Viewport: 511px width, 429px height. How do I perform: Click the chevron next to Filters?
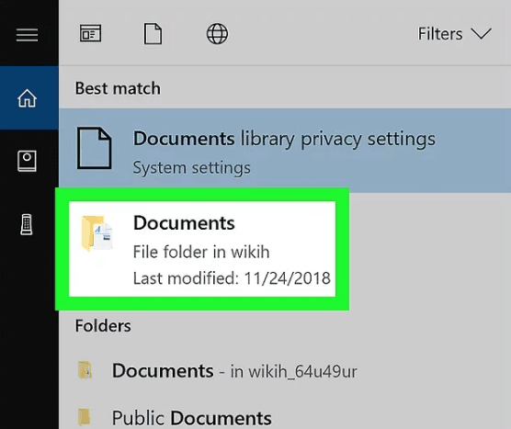point(481,34)
